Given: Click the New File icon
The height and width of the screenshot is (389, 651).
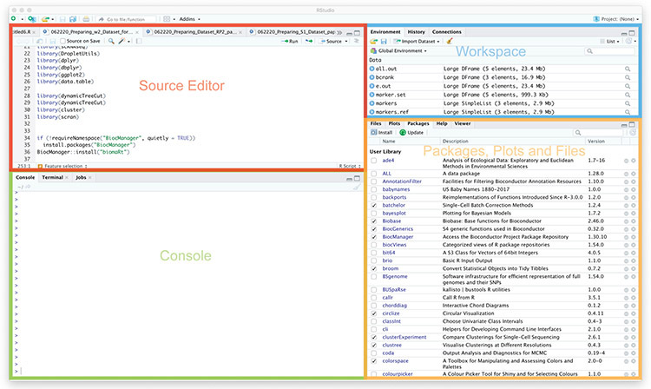Looking at the screenshot, I should (x=14, y=19).
